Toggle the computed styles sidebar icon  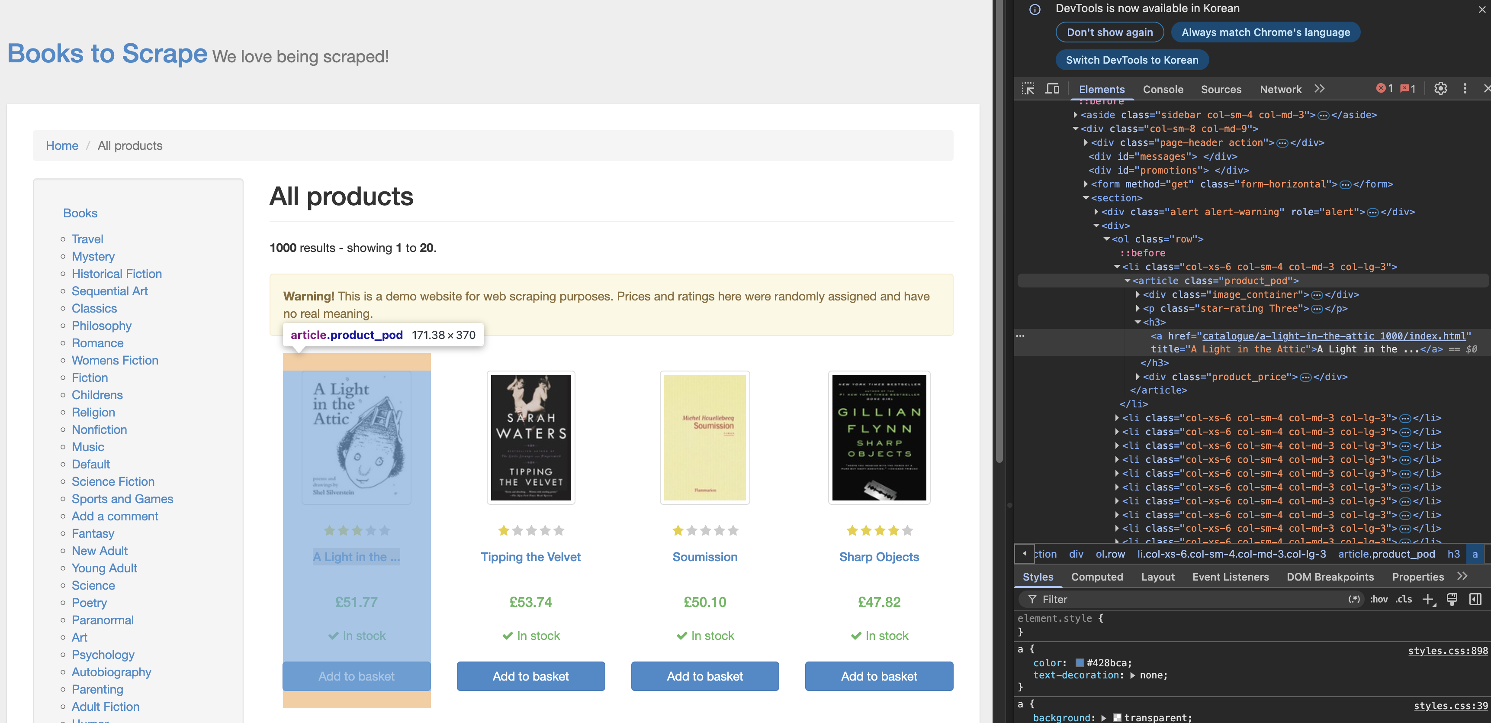[x=1475, y=600]
